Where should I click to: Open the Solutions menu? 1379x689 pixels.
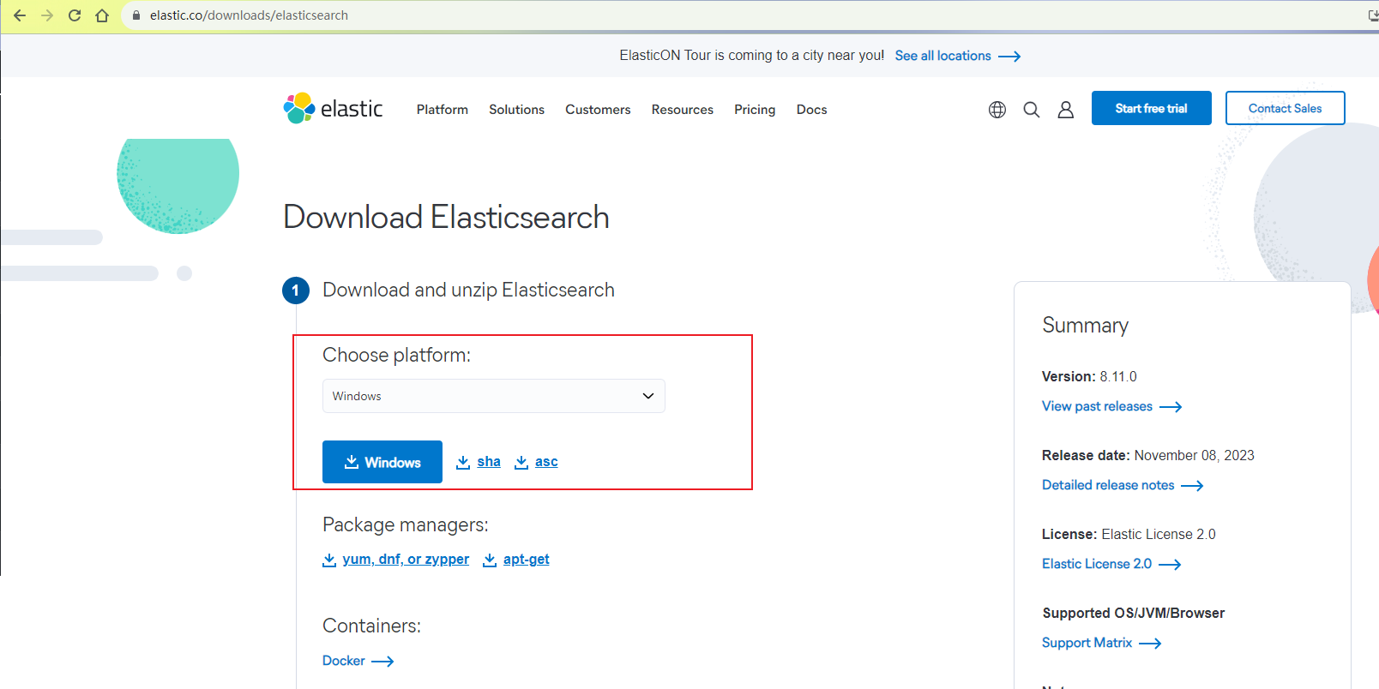516,110
